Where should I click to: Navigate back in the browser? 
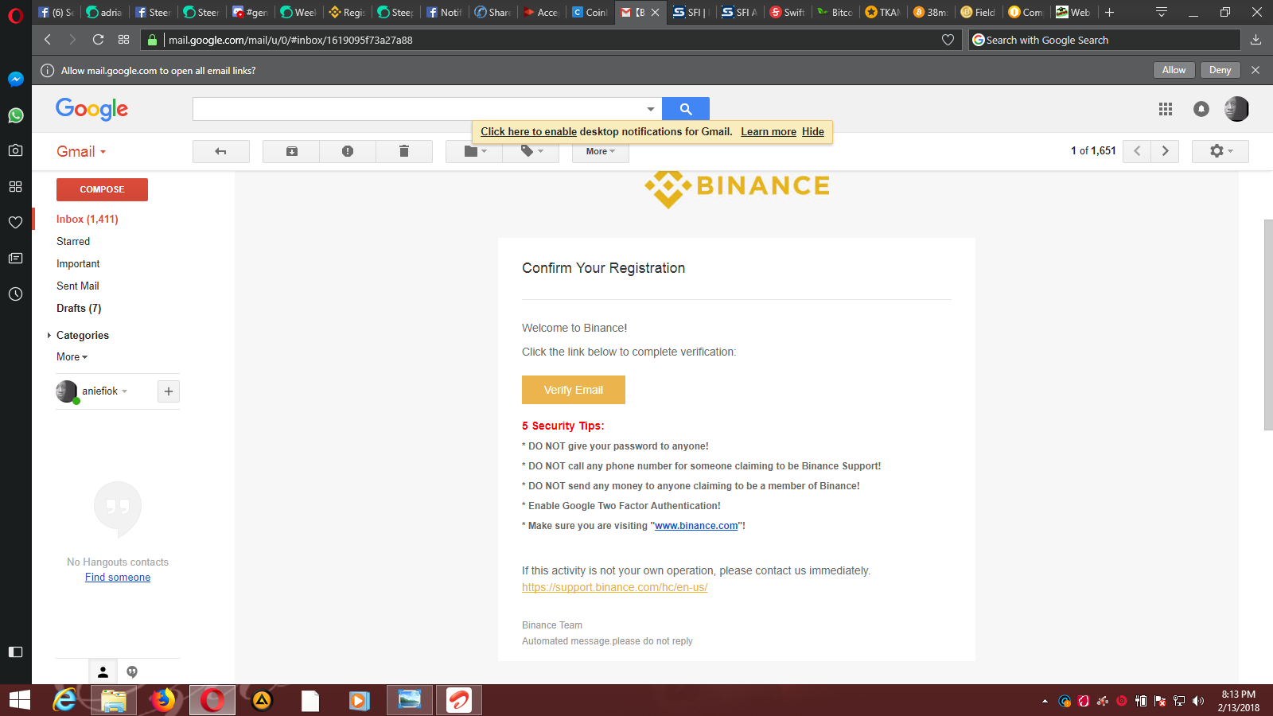pos(48,40)
